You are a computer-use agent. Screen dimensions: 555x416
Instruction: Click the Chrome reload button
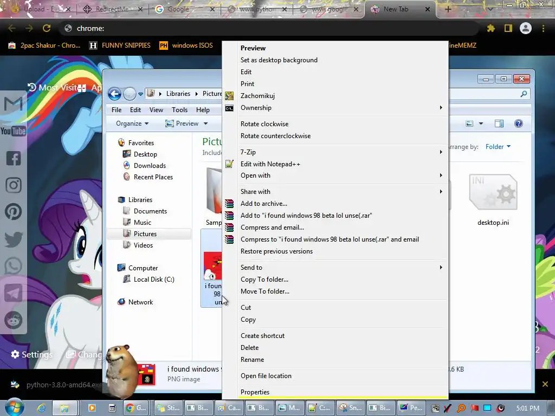click(47, 28)
